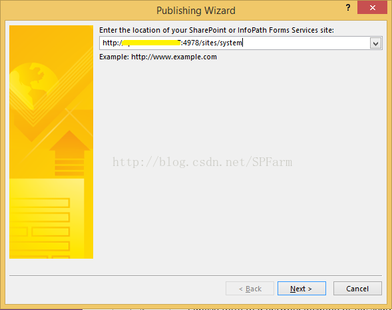The image size is (392, 310).
Task: Click empty space right of the URL text
Action: pos(306,43)
